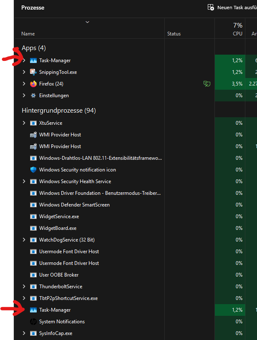Click the ThunderboltService icon
Screen dimensions: 257x340
[33, 287]
